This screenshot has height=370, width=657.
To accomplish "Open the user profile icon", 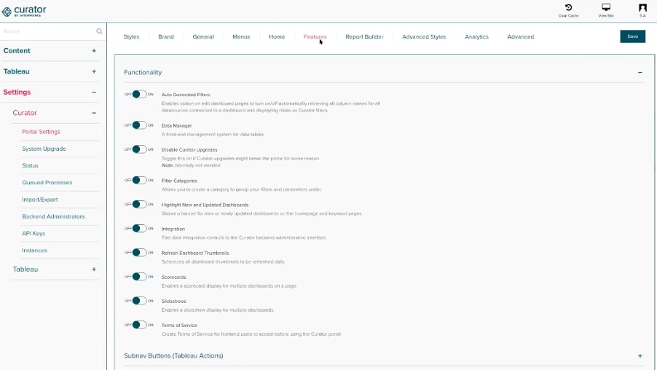I will click(642, 7).
